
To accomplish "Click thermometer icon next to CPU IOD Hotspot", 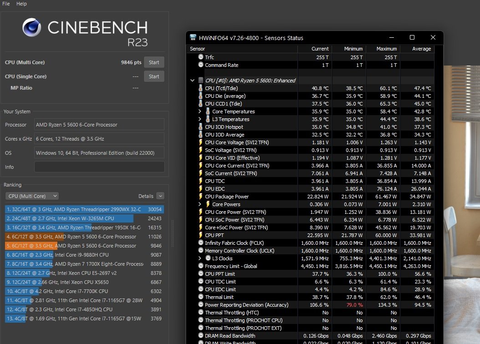I will click(x=200, y=126).
